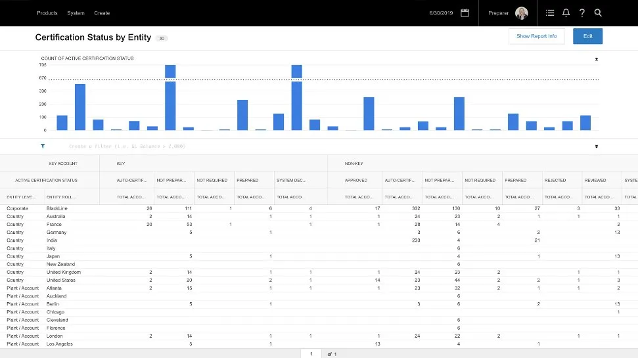
Task: Click the task list icon in header
Action: pos(550,12)
